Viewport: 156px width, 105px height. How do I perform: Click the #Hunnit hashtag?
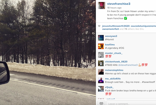109,40
